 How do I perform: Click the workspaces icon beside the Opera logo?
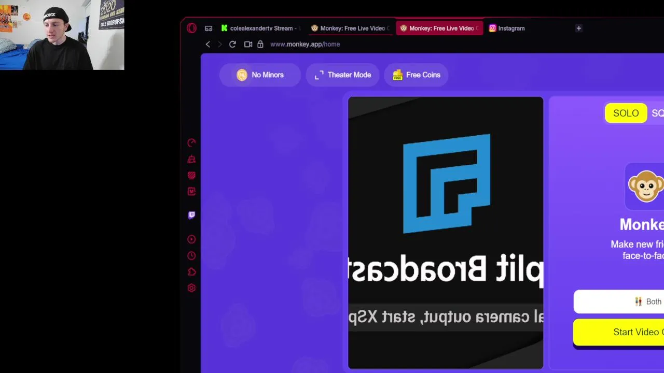pos(209,28)
